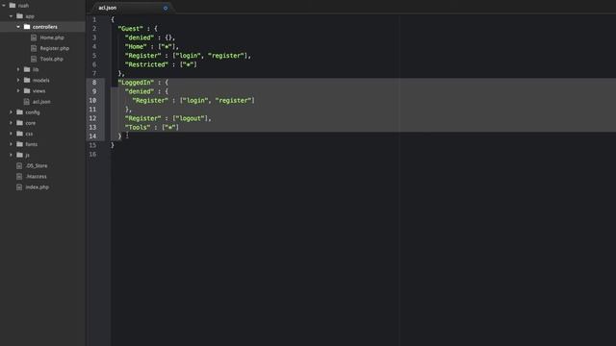Expand the config folder arrow

(x=11, y=112)
